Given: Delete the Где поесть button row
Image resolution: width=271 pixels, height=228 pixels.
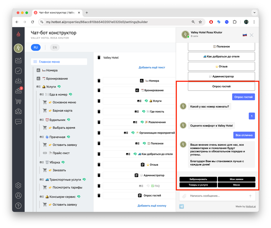Looking at the screenshot, I should tap(99, 112).
